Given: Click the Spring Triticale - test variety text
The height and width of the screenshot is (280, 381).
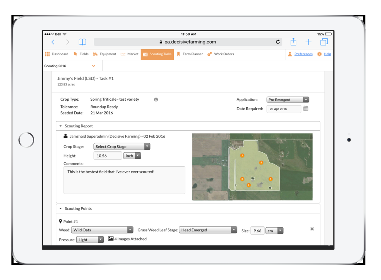Looking at the screenshot, I should coord(115,99).
